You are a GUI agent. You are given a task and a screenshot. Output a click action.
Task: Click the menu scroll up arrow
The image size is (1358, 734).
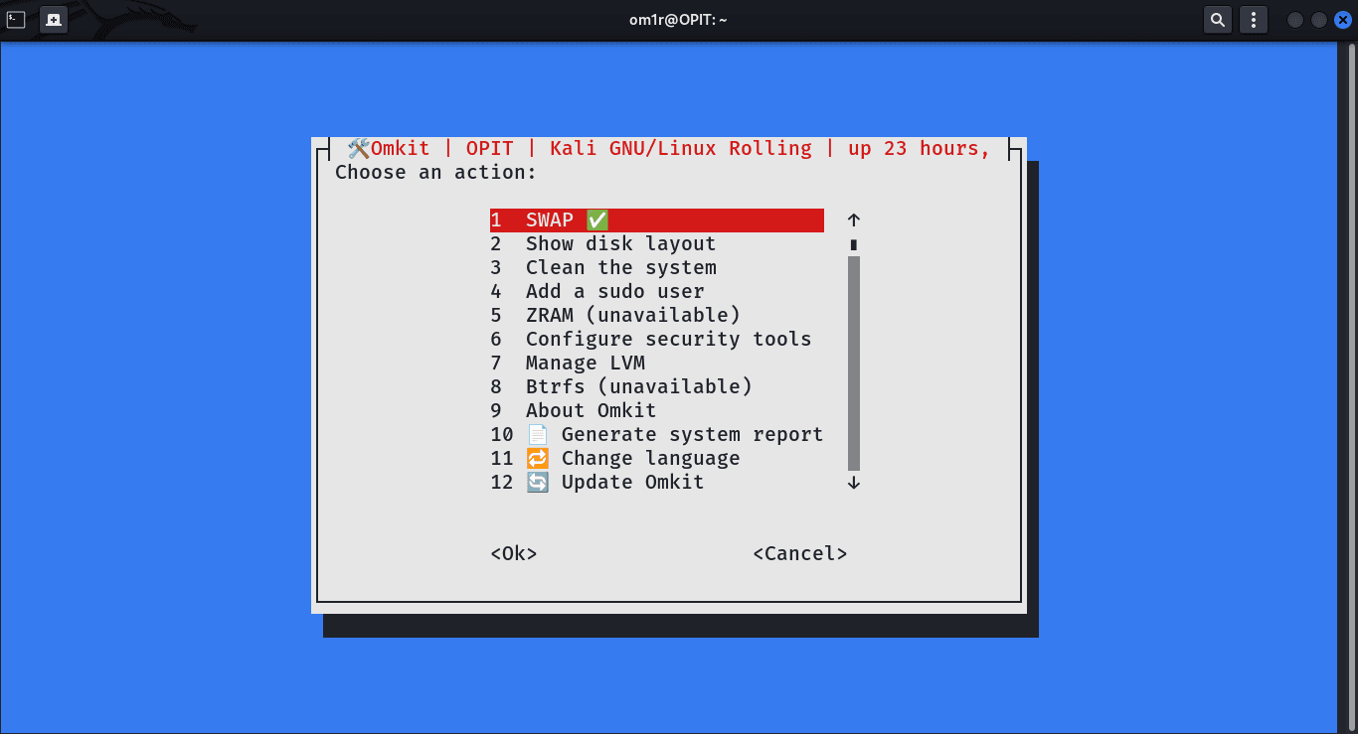(x=854, y=220)
